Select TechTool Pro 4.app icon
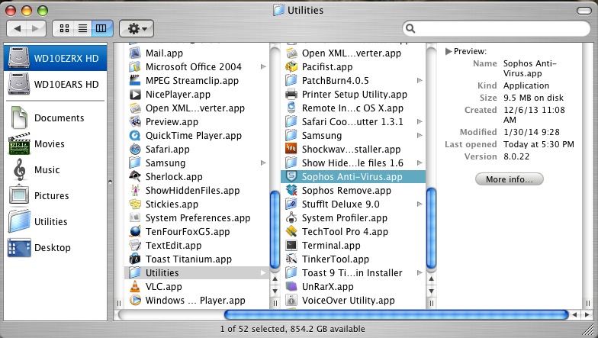The image size is (598, 338). click(x=291, y=232)
